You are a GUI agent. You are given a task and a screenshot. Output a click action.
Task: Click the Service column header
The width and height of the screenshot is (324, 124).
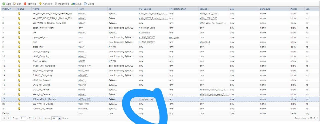(213, 9)
